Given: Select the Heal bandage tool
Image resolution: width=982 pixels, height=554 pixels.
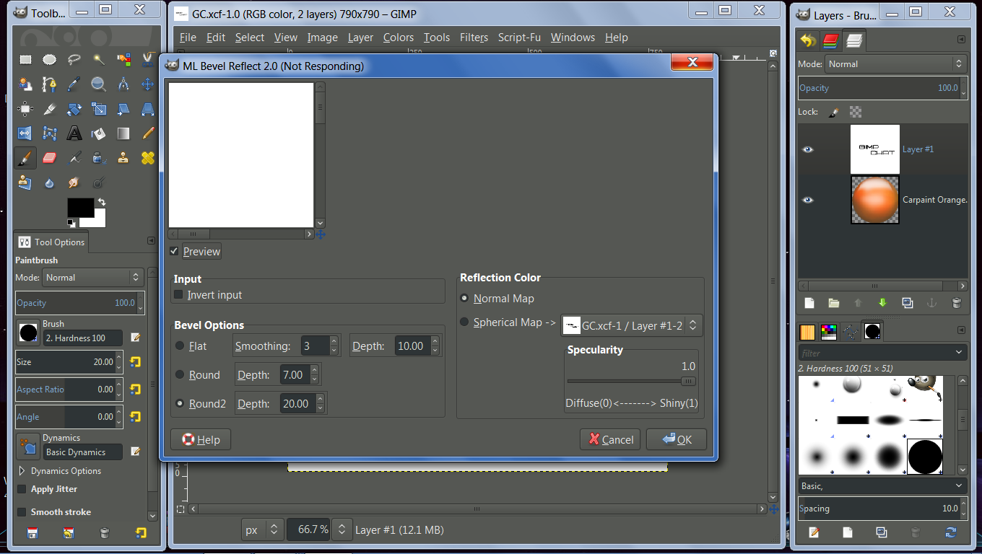Looking at the screenshot, I should tap(148, 158).
